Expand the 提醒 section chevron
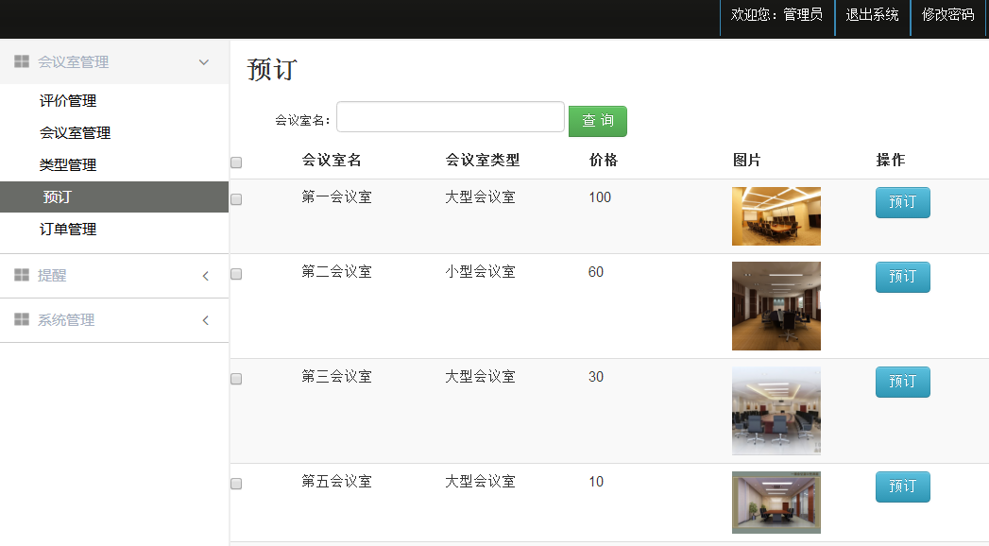Viewport: 989px width, 546px height. (x=206, y=276)
